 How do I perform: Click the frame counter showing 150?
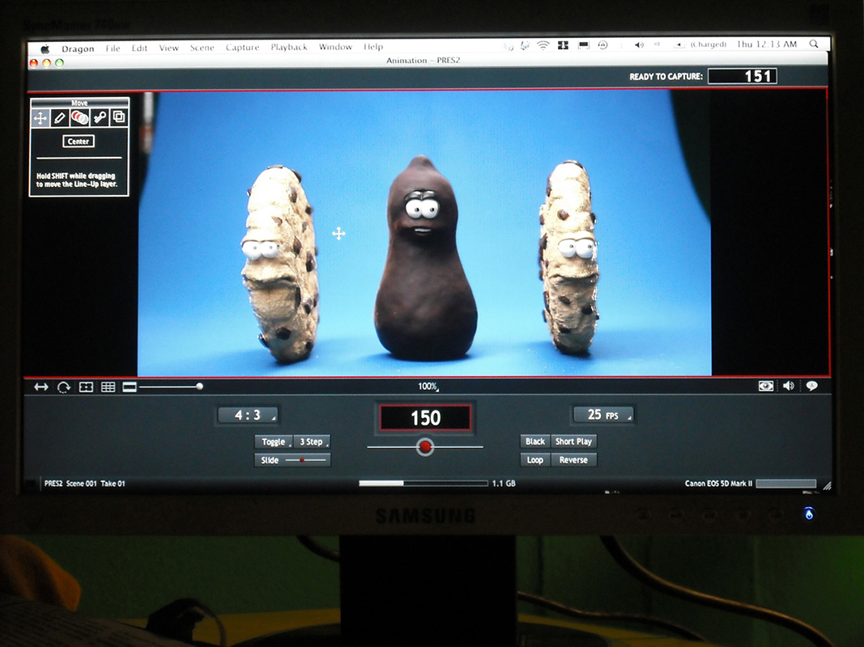(x=425, y=418)
